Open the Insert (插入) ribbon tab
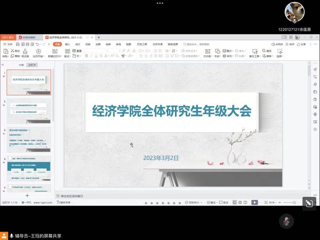 [68, 44]
